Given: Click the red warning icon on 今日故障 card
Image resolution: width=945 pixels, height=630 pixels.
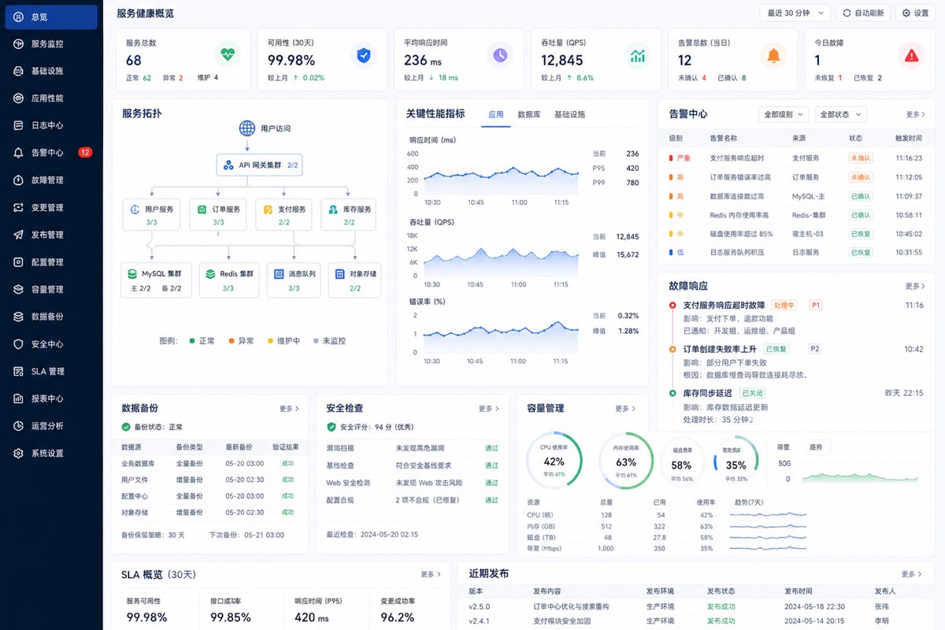Looking at the screenshot, I should (911, 55).
